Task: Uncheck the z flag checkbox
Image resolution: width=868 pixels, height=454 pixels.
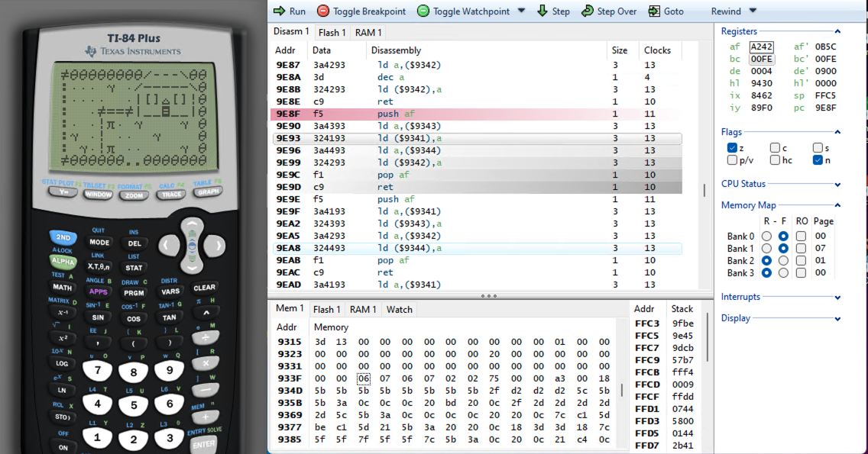Action: pos(733,148)
